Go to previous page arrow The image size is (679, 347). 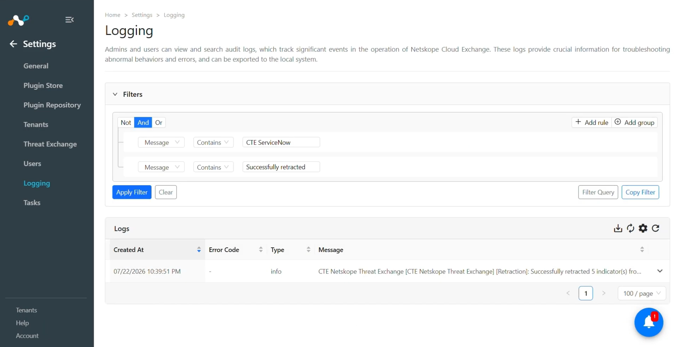(568, 293)
